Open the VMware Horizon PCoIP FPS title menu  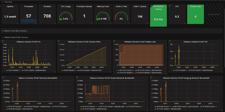point(195,42)
